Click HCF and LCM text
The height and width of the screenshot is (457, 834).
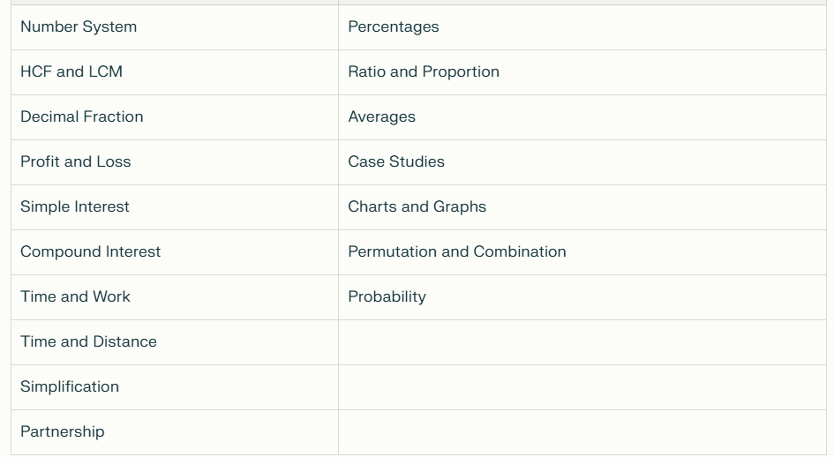point(71,71)
